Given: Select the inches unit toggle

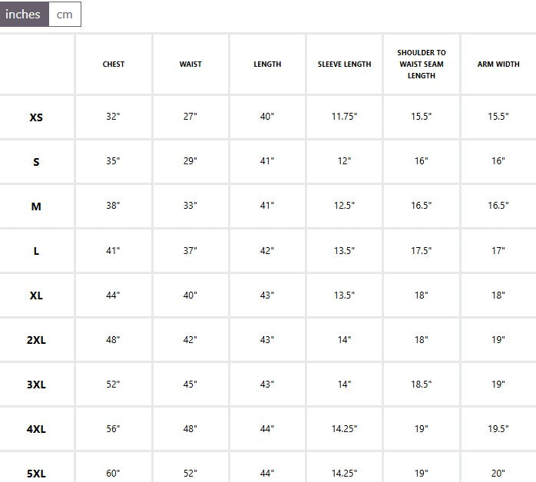Looking at the screenshot, I should [x=25, y=15].
